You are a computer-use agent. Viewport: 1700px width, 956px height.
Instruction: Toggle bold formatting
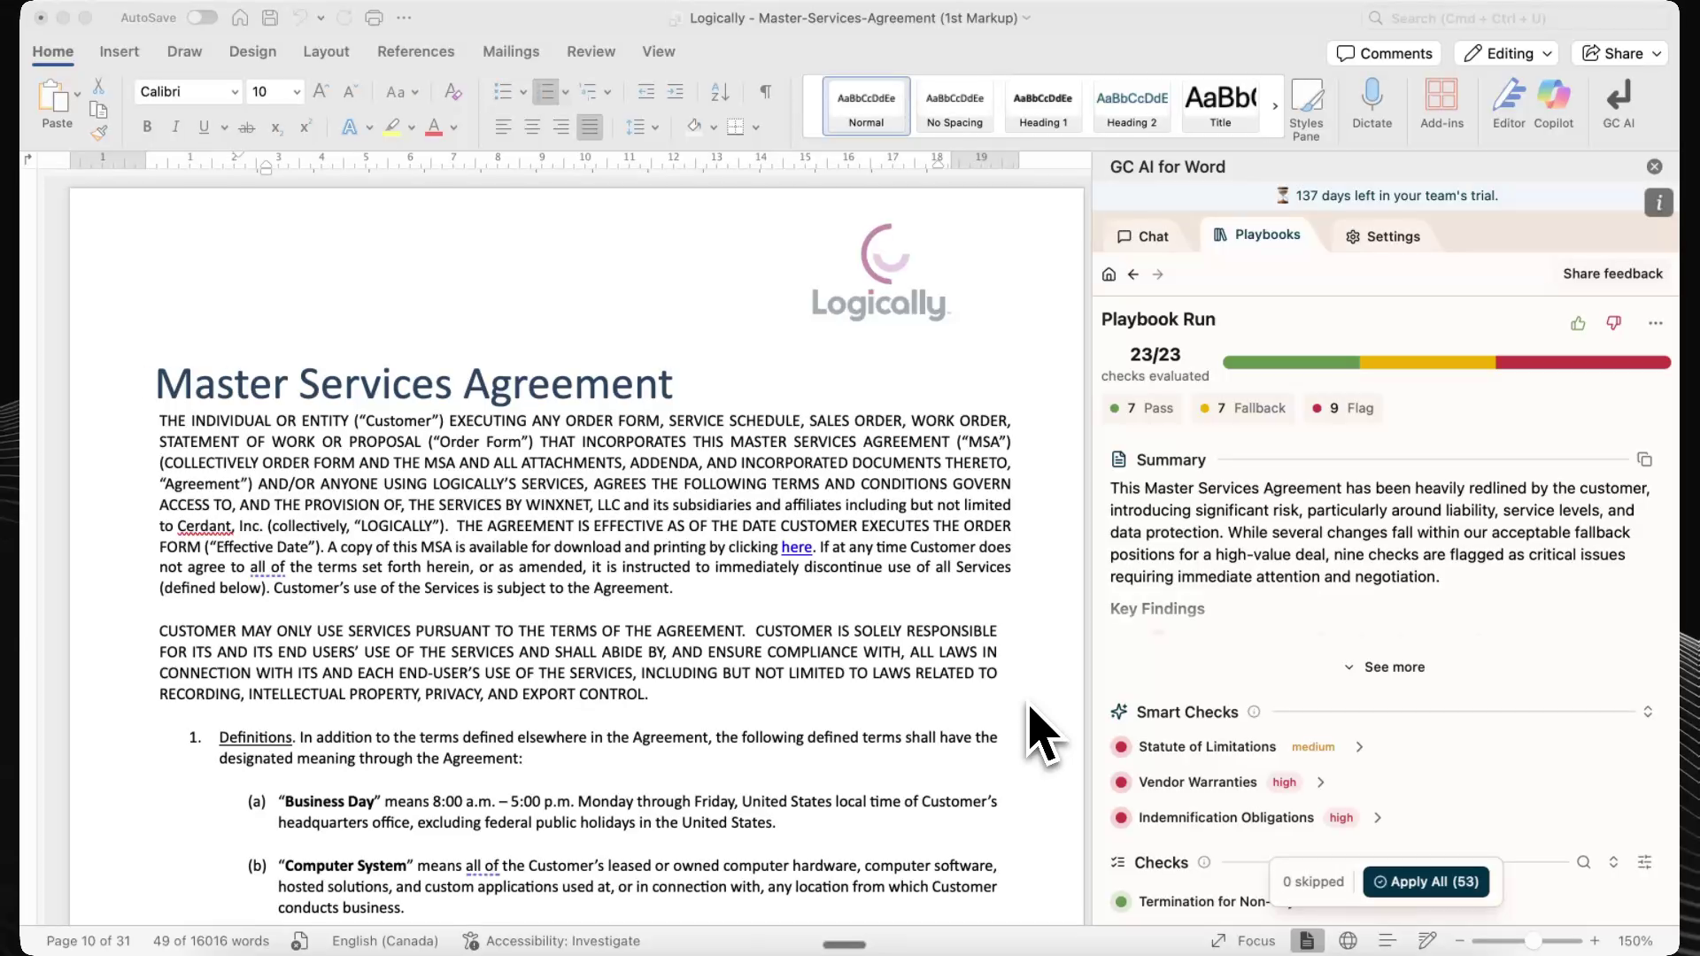[x=147, y=127]
